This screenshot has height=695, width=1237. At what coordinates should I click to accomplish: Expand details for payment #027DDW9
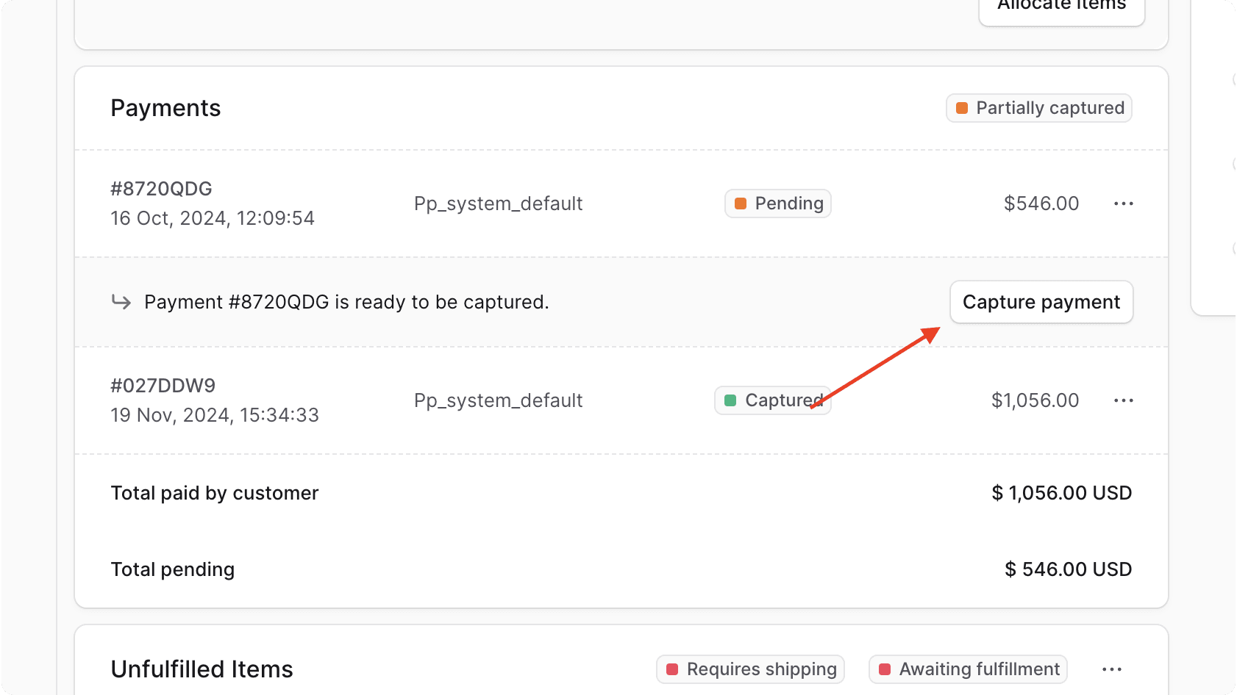coord(163,385)
